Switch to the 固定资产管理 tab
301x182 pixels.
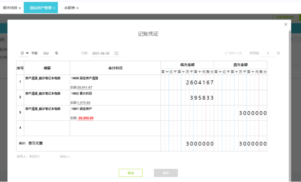click(x=41, y=8)
